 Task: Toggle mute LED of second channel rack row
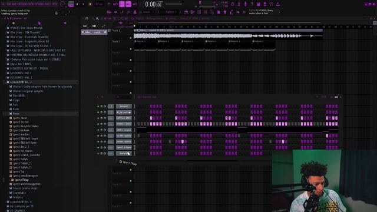click(x=98, y=112)
